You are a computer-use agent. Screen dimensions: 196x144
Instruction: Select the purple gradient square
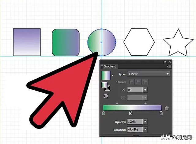(27, 42)
